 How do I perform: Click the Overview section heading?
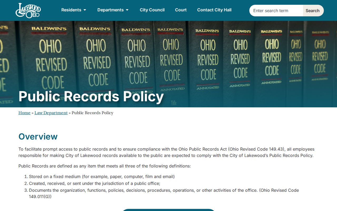tap(38, 137)
